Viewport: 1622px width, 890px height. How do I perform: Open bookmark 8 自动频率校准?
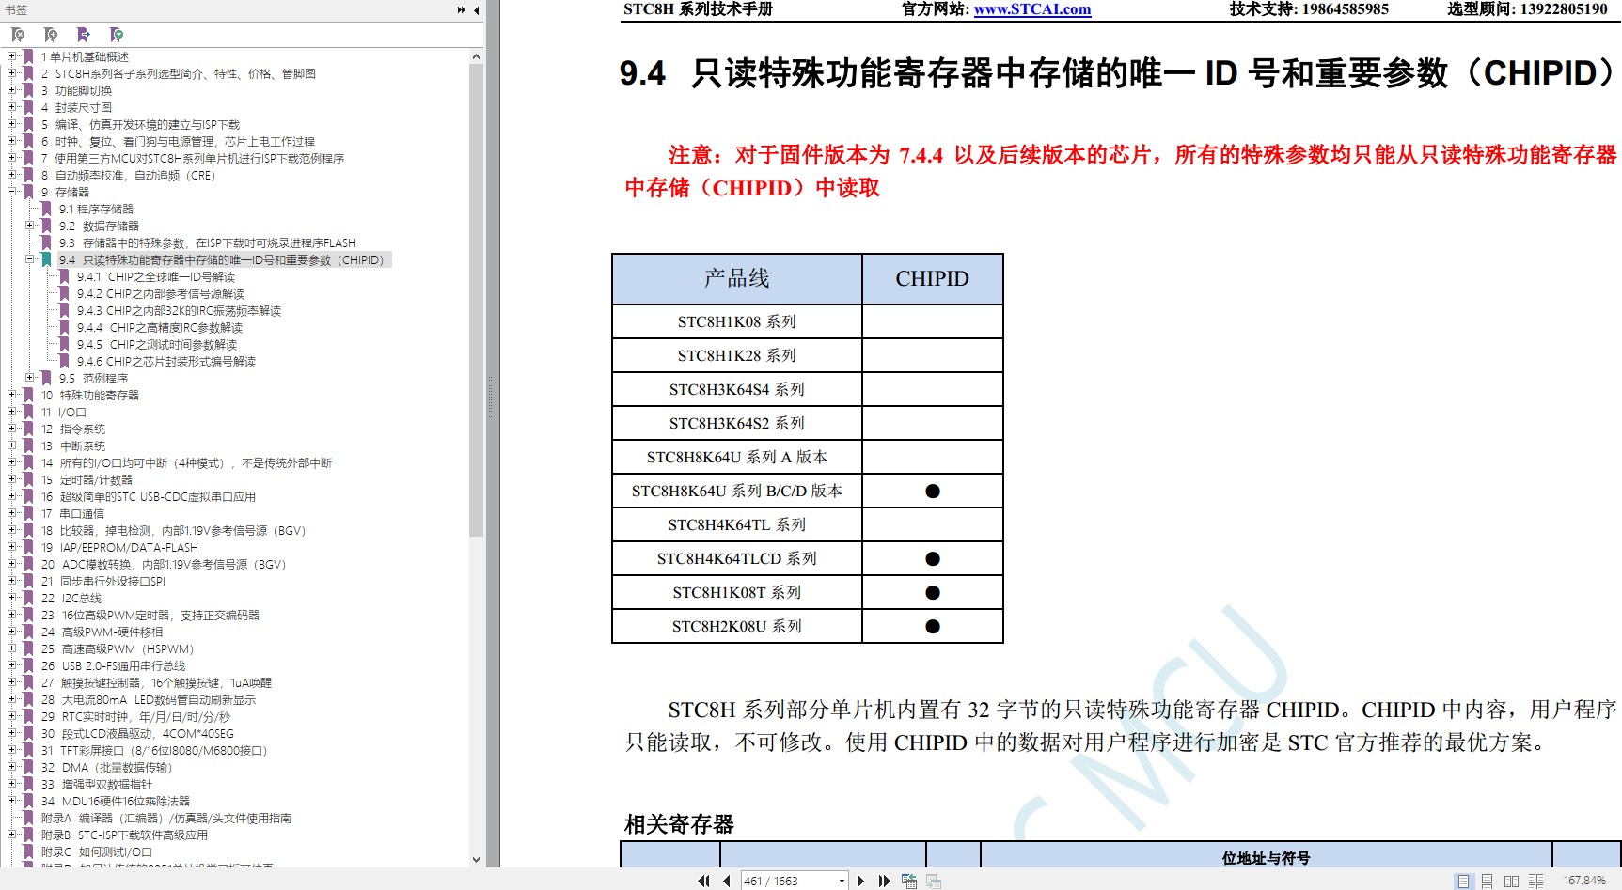pos(128,175)
